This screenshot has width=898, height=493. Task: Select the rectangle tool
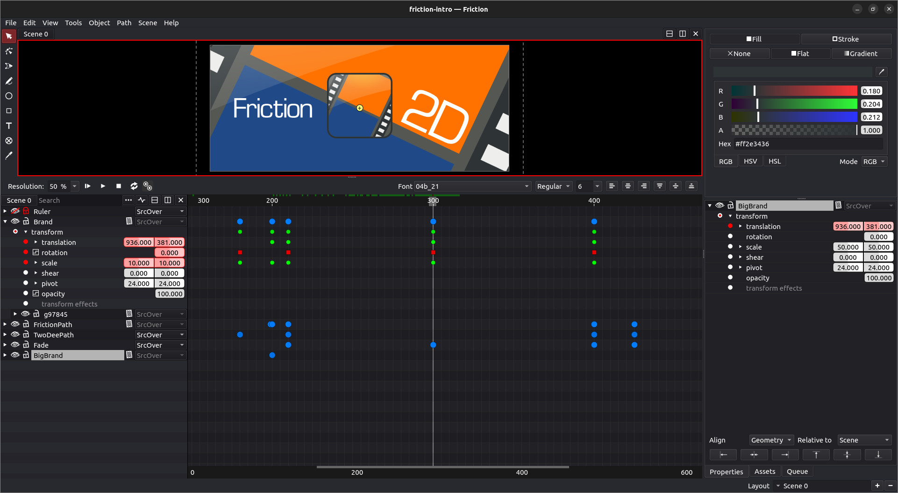[9, 111]
